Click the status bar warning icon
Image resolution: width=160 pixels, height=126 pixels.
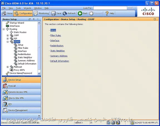pyautogui.click(x=118, y=123)
